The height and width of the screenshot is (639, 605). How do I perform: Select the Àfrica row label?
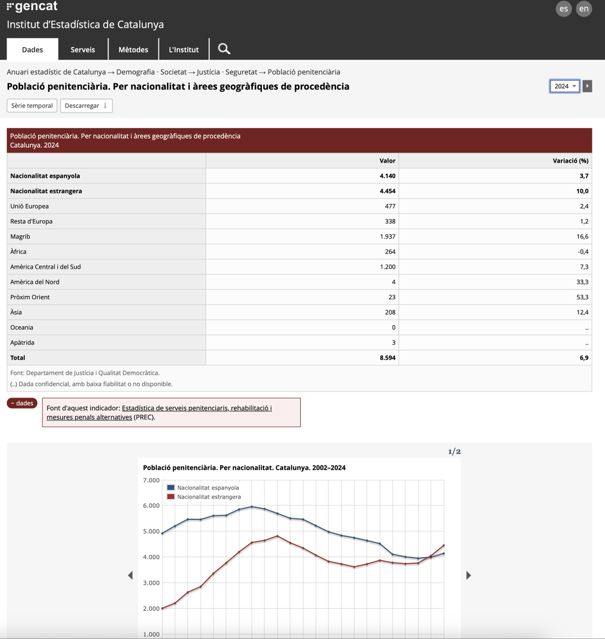click(x=18, y=251)
